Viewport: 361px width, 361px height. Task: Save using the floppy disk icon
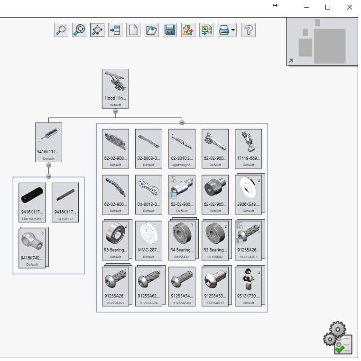[170, 30]
